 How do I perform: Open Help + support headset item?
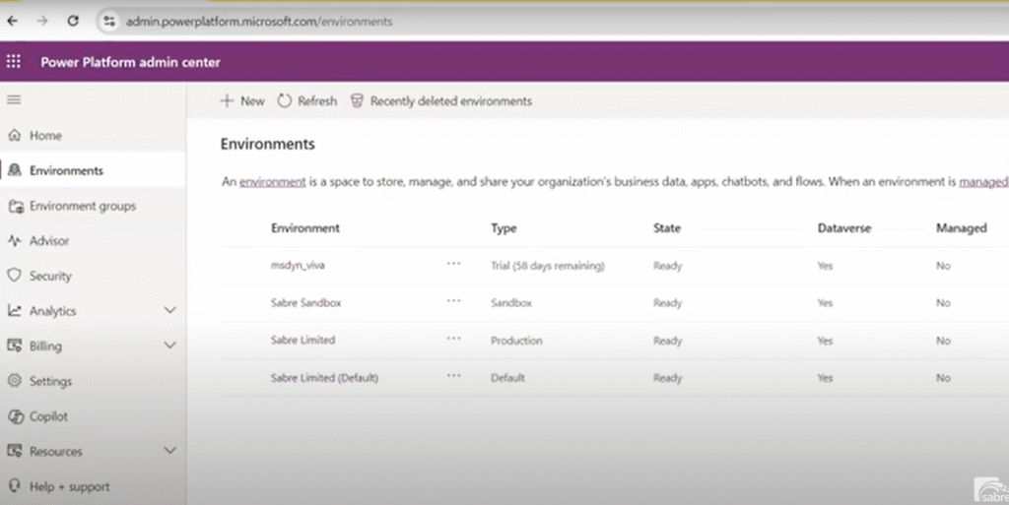click(15, 486)
